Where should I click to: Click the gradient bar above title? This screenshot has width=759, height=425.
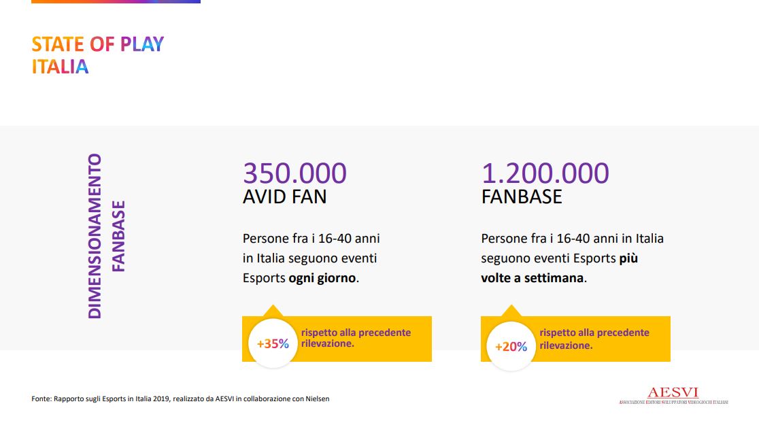click(x=116, y=2)
